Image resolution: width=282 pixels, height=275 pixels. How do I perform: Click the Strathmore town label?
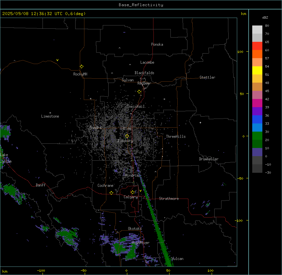[169, 199]
